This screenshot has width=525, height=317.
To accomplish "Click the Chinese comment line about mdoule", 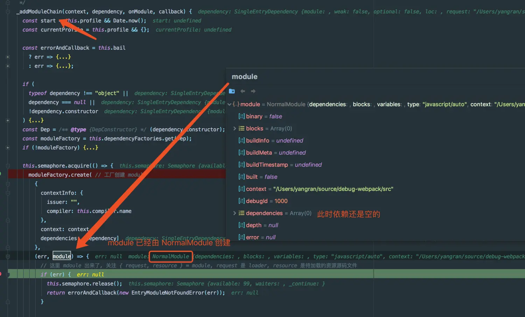I will pyautogui.click(x=199, y=266).
